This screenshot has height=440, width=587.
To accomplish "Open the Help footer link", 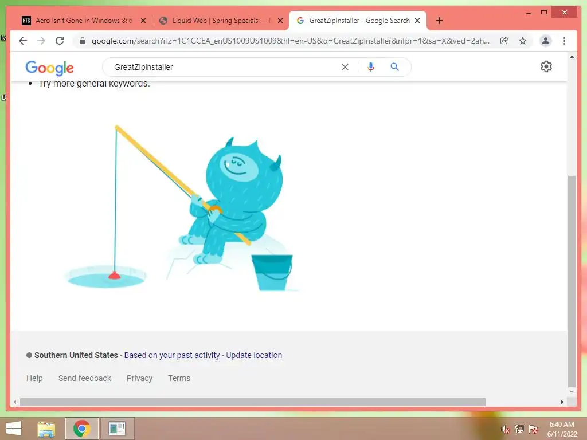I will tap(34, 378).
